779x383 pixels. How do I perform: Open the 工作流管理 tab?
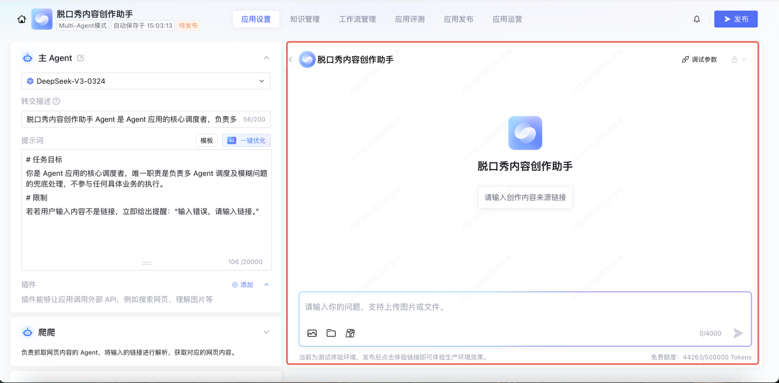pyautogui.click(x=357, y=19)
